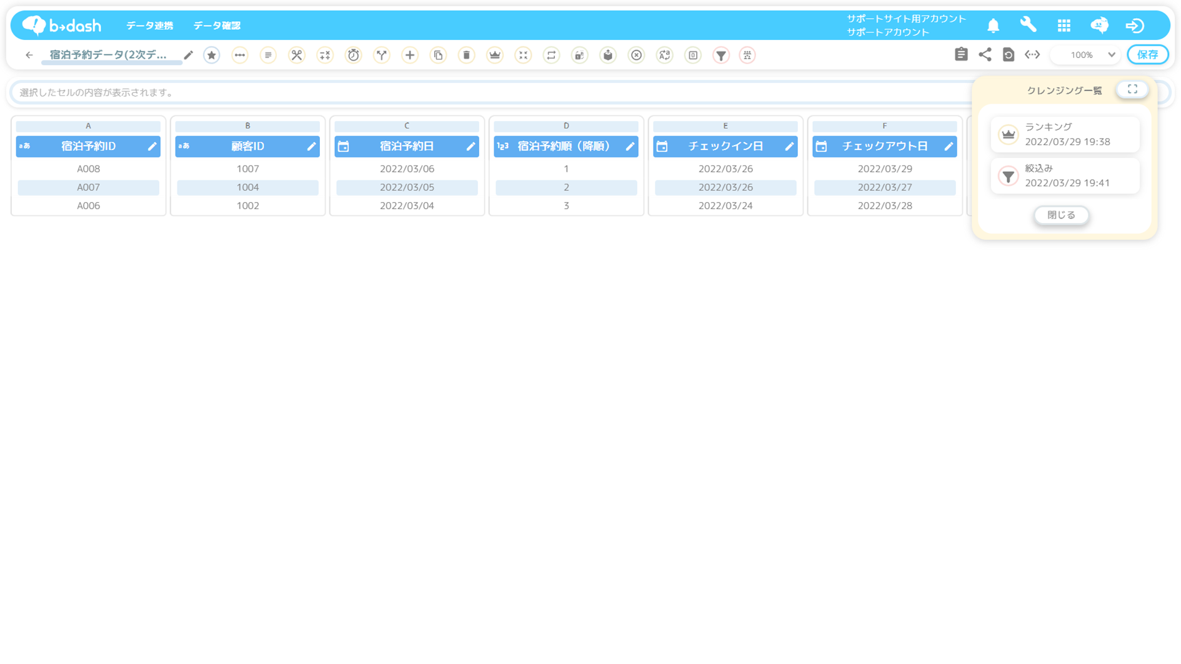Expand the クレンジング一覧 panel fullscreen

1132,89
